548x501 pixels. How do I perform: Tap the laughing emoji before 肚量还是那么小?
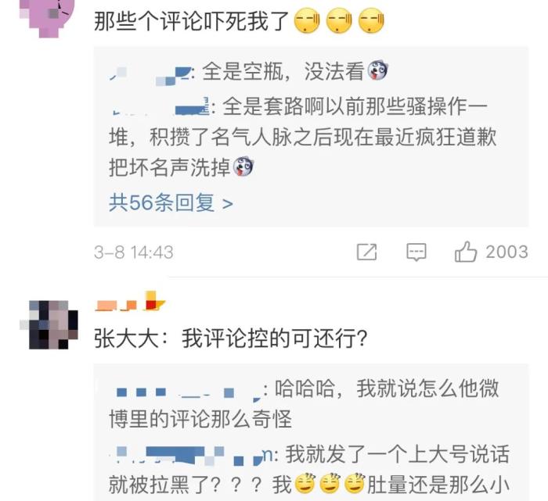point(355,484)
